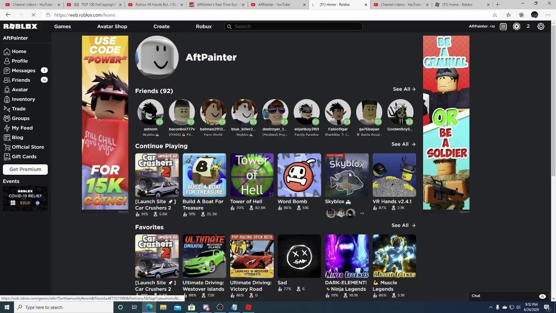Click the browser address bar
The height and width of the screenshot is (313, 556).
tap(269, 15)
